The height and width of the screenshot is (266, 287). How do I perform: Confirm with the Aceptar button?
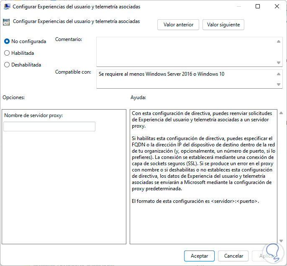coord(199,256)
